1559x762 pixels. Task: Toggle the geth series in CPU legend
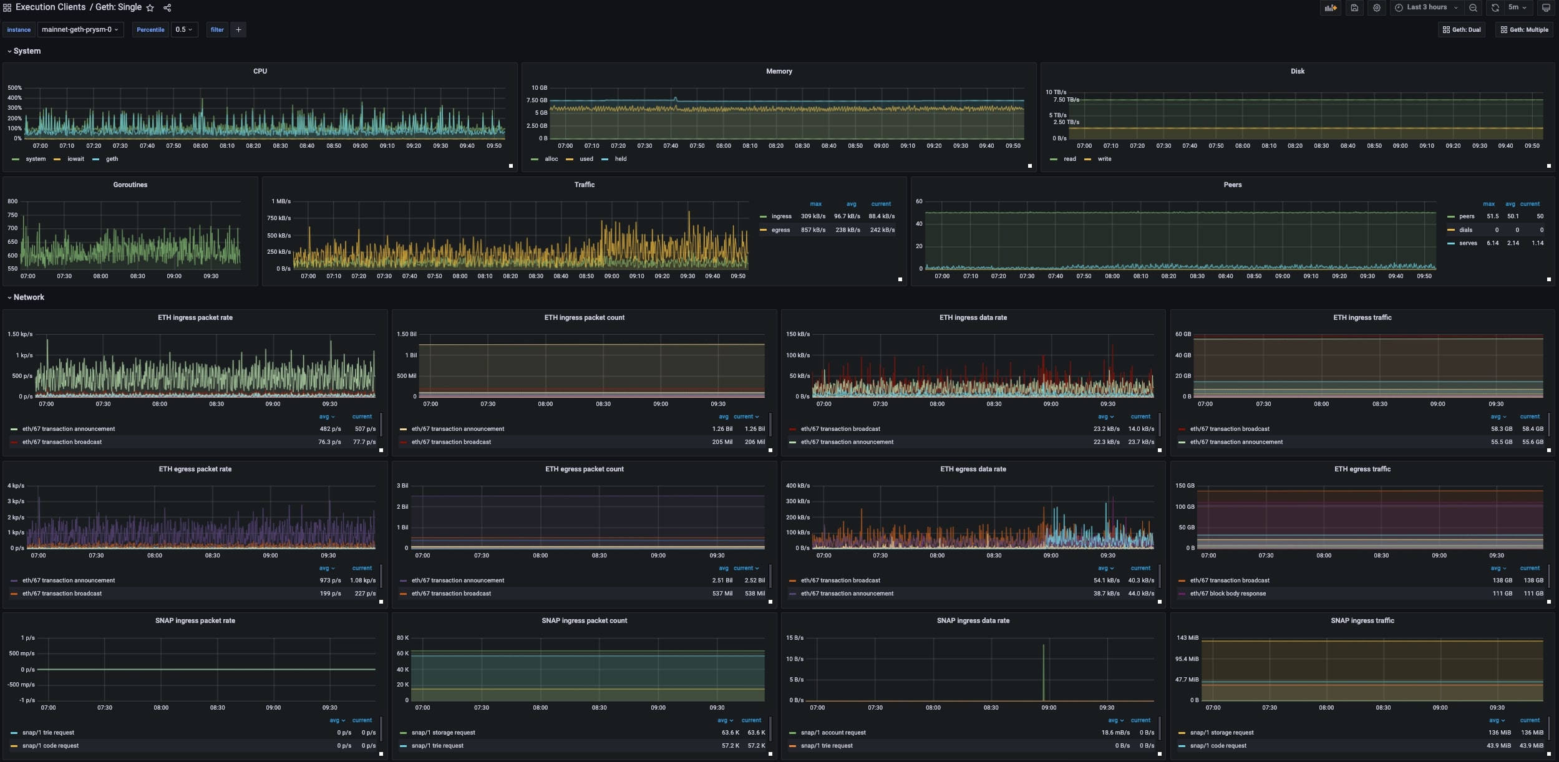[112, 159]
